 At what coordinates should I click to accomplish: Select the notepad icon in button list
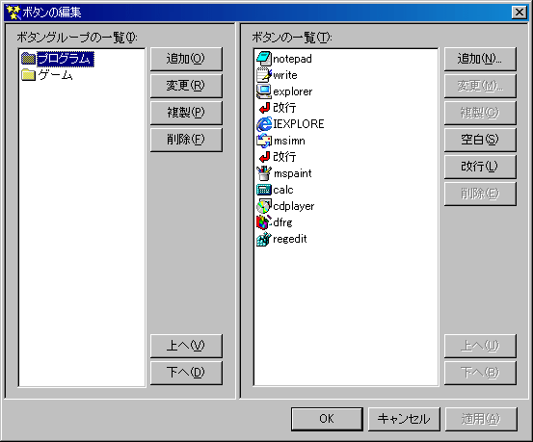[264, 59]
